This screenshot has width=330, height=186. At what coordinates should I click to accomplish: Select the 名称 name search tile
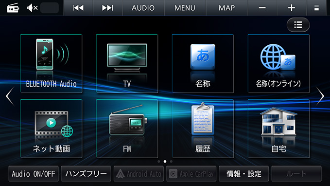[203, 63]
